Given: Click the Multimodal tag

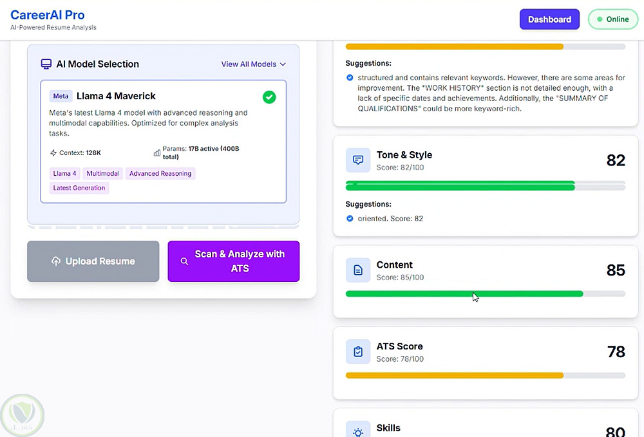Looking at the screenshot, I should tap(103, 174).
